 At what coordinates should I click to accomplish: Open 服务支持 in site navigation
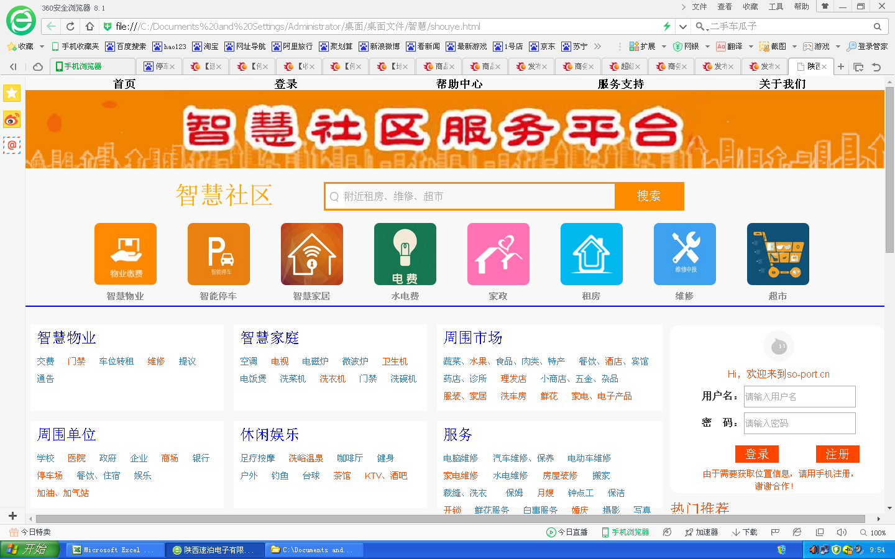(621, 84)
